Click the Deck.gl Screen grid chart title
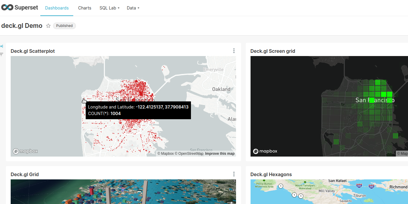Viewport: 408px width, 204px height. (272, 51)
